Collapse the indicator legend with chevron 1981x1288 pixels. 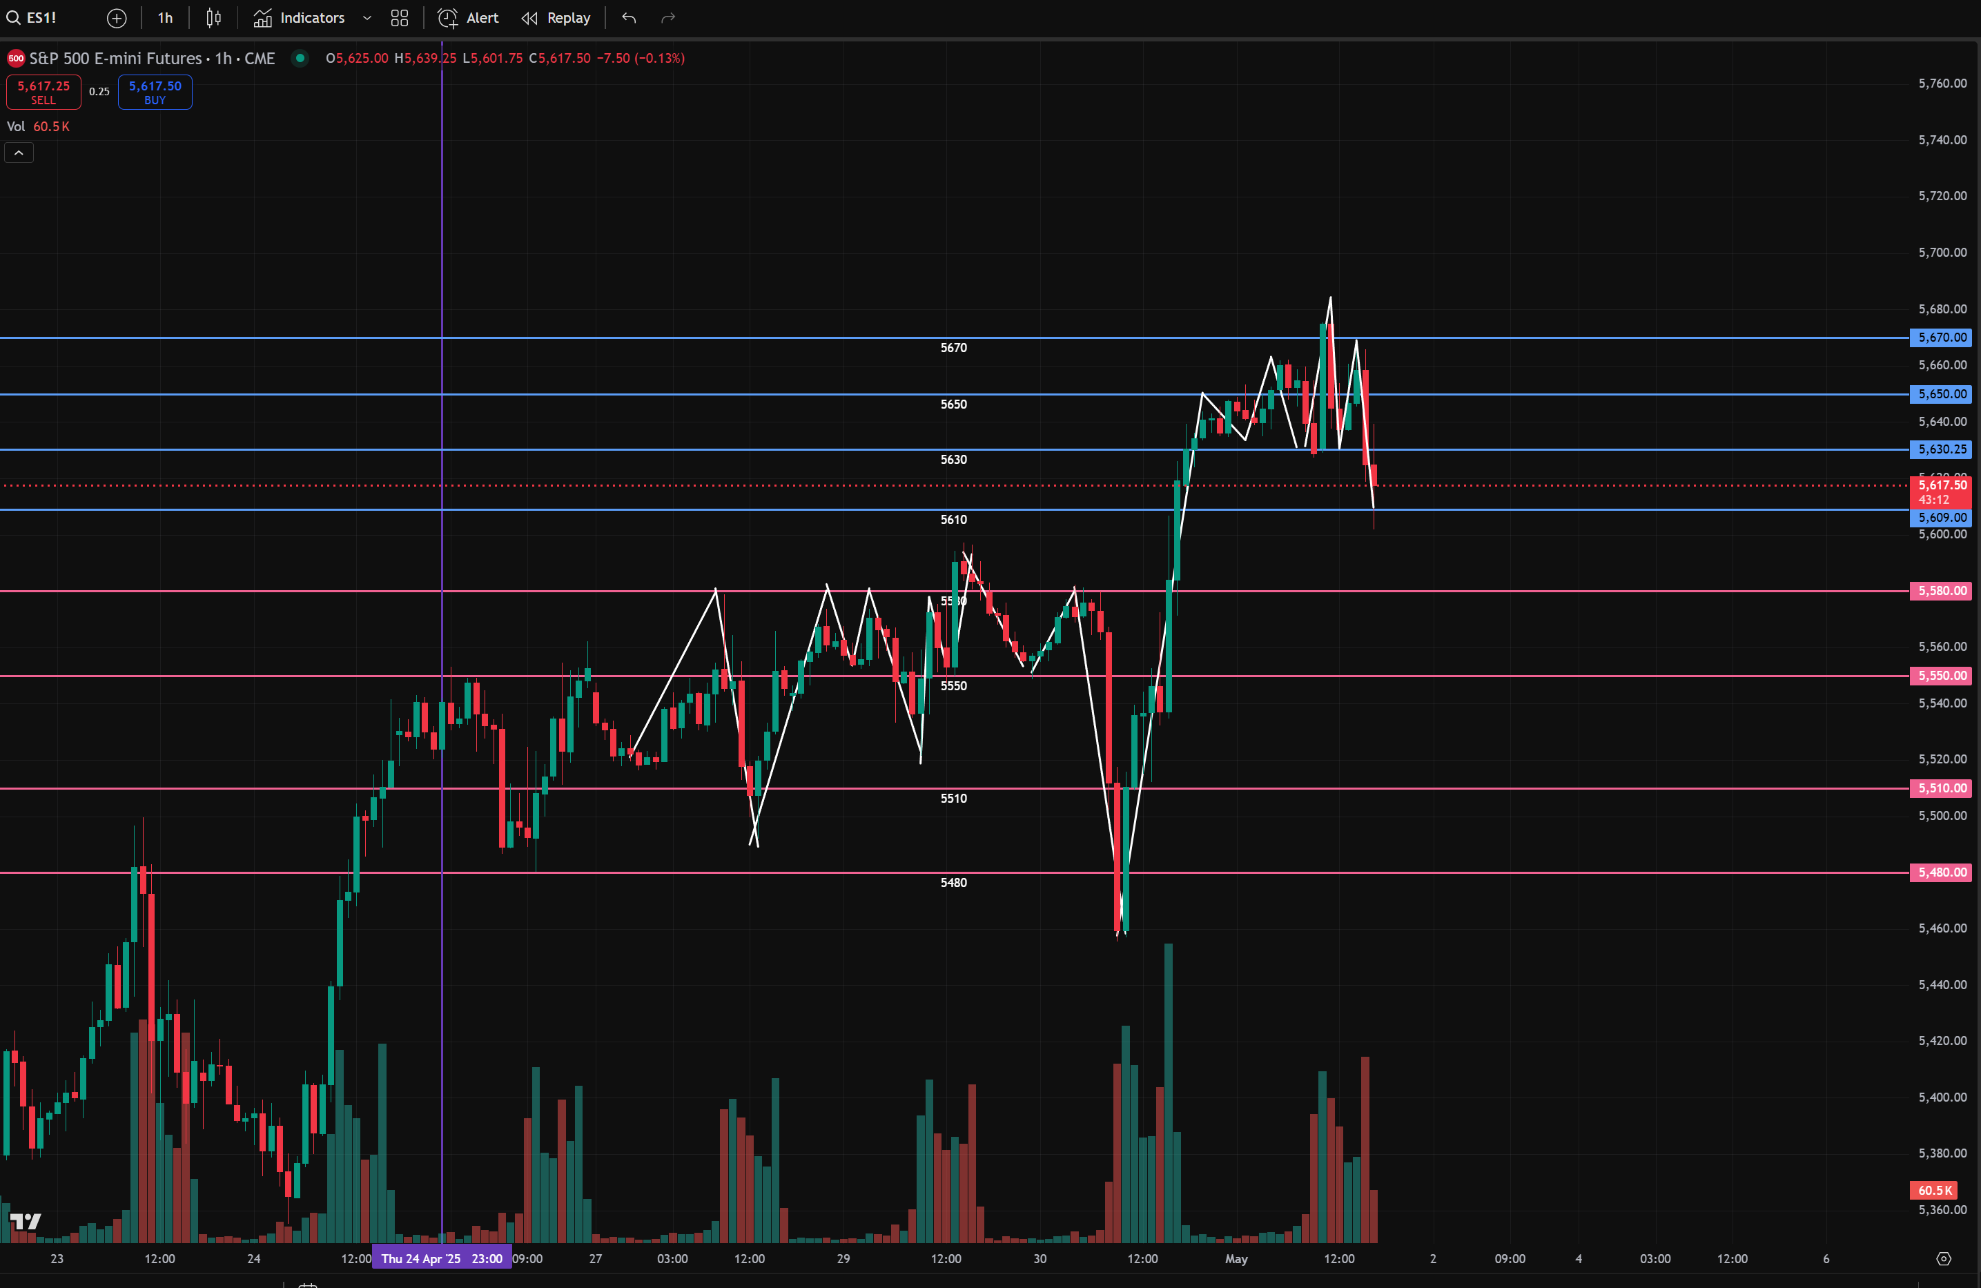click(x=19, y=153)
